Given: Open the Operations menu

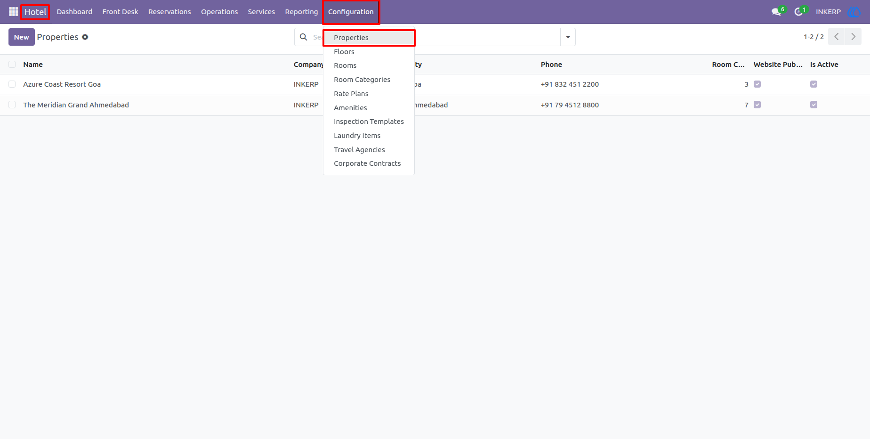Looking at the screenshot, I should pyautogui.click(x=219, y=12).
